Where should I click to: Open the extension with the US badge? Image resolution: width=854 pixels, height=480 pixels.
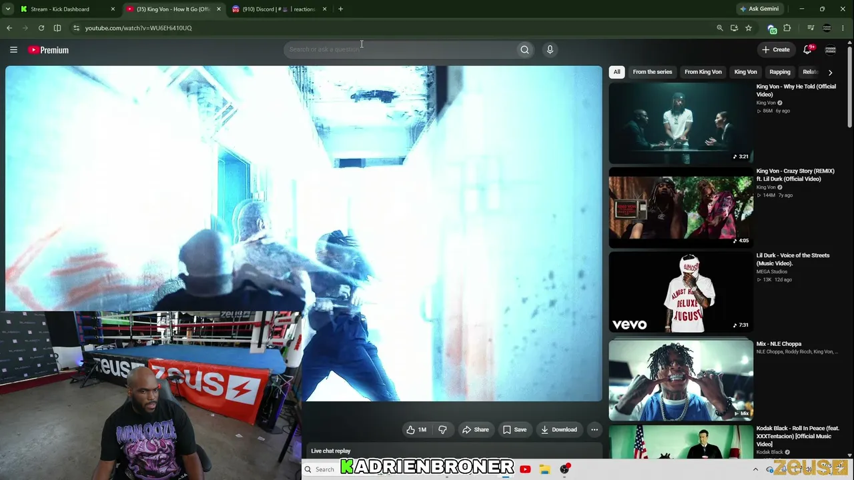[772, 29]
